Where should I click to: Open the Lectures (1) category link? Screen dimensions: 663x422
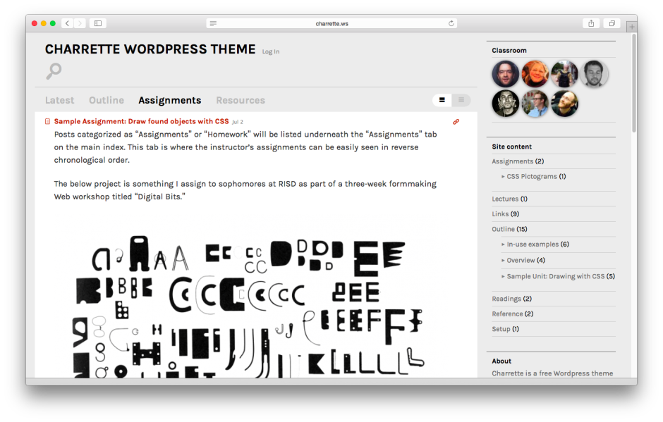point(509,199)
